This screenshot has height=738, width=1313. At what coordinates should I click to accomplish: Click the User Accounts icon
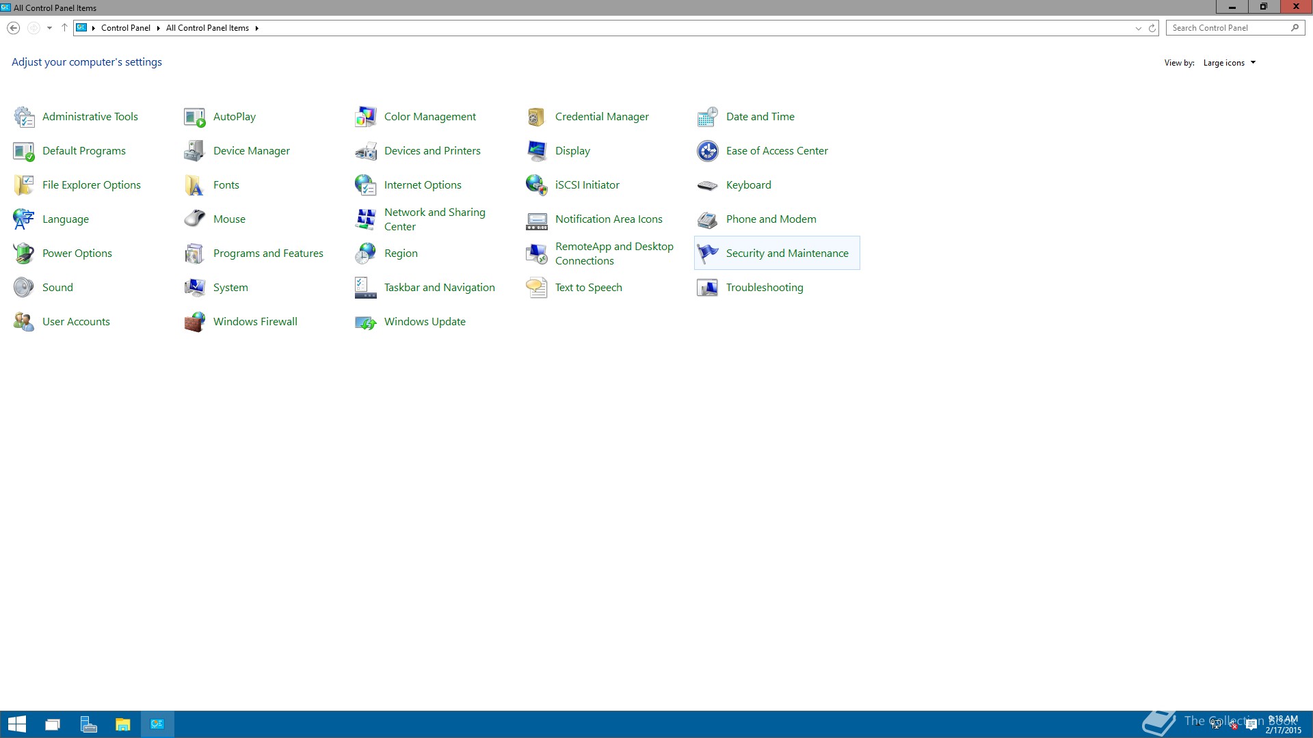tap(24, 322)
